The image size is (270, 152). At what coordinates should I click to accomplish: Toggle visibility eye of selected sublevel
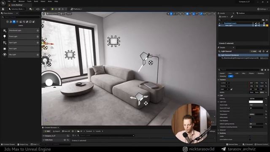(219, 25)
